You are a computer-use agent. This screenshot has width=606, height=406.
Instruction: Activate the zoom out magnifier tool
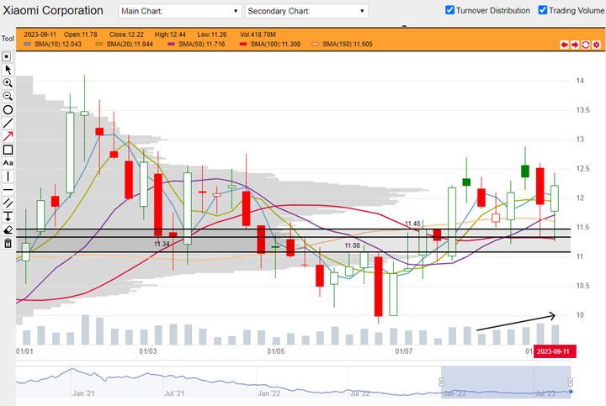(x=8, y=96)
